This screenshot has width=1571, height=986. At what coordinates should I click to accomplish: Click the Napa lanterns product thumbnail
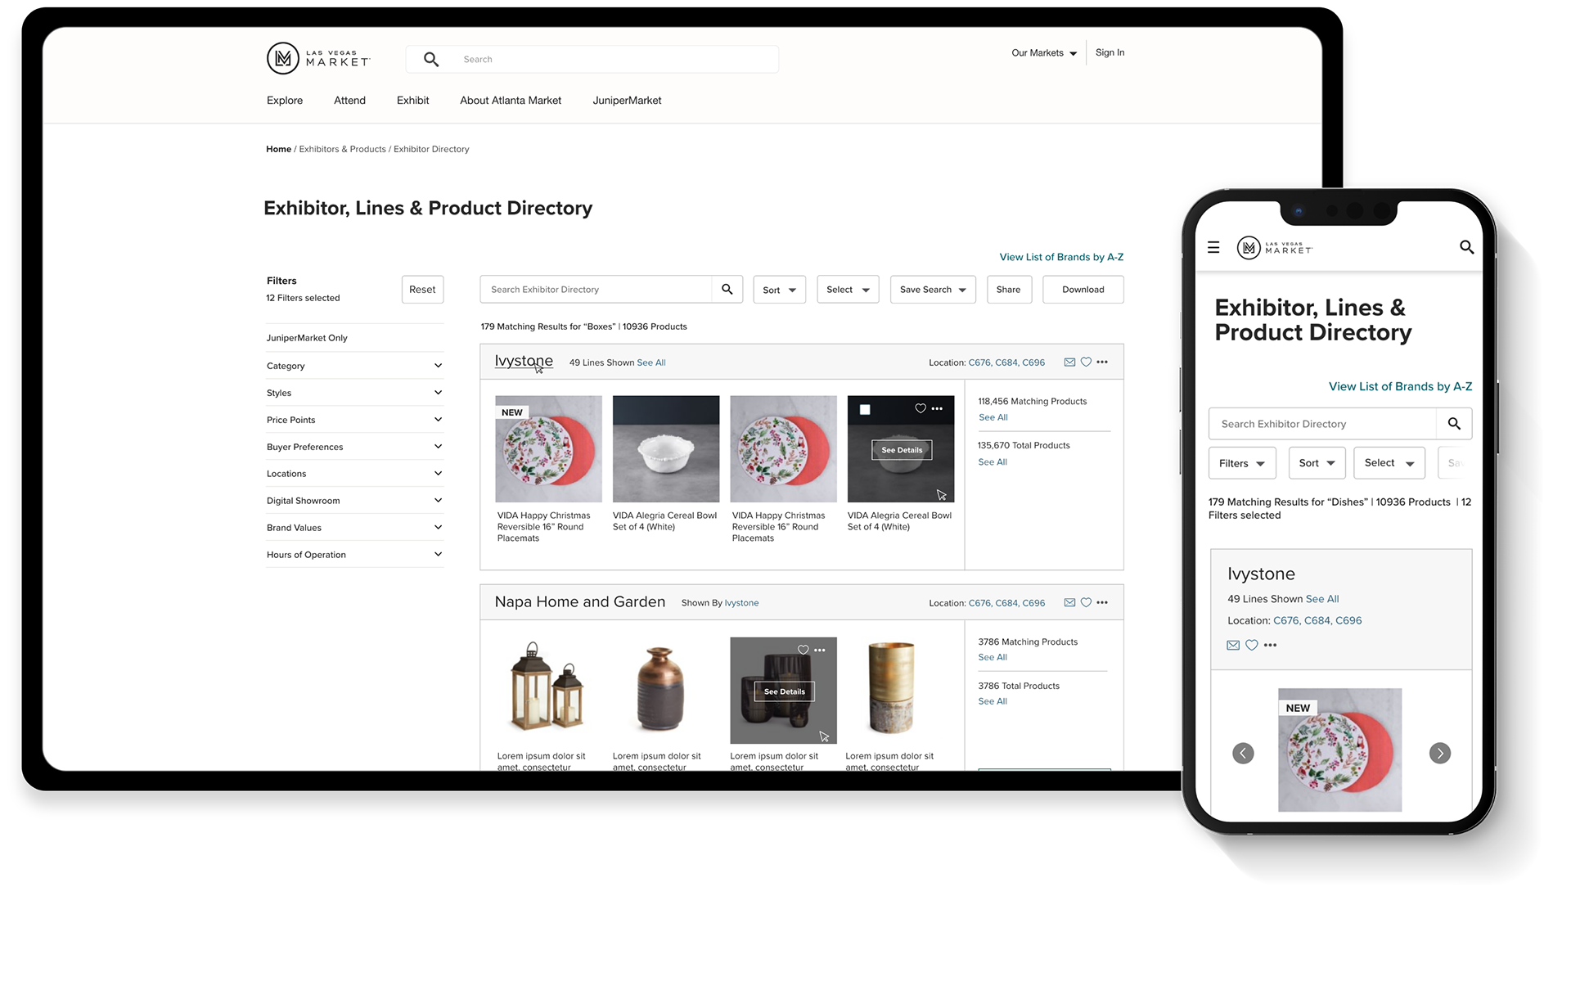(x=548, y=687)
